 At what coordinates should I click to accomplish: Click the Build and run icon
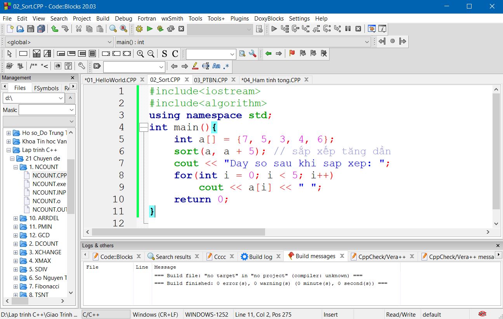point(160,29)
